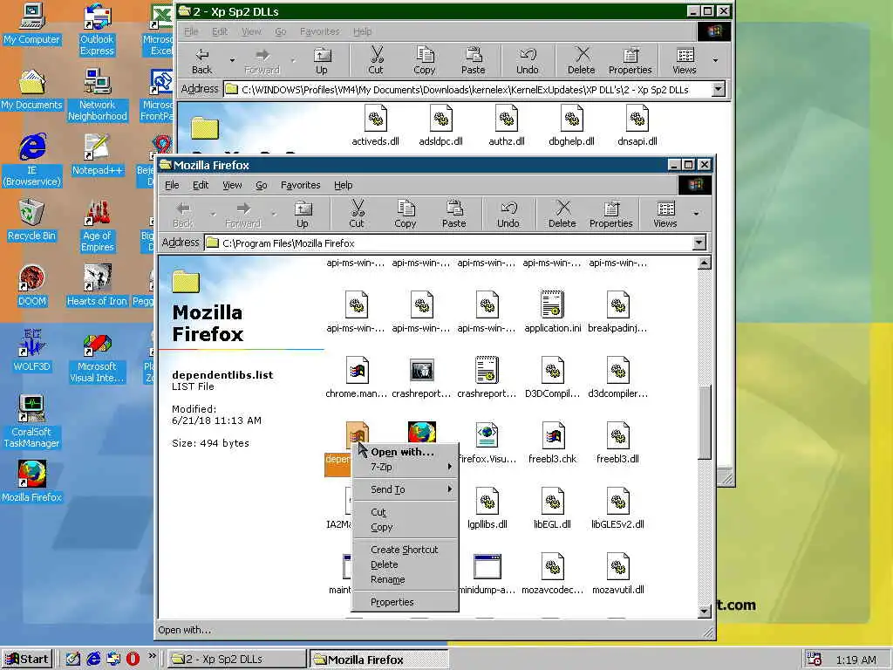Open the Views dropdown arrow in the Xp Sp2 DLLs window
This screenshot has height=670, width=893.
[x=715, y=60]
